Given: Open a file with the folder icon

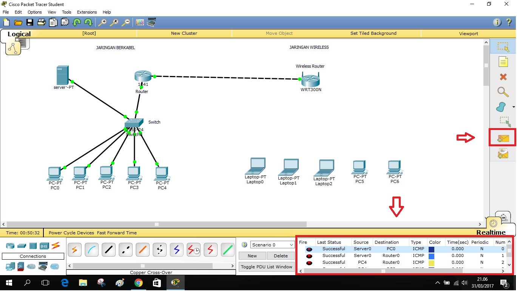Looking at the screenshot, I should [x=18, y=22].
